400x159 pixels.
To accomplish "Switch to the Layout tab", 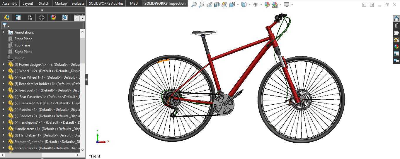I will pyautogui.click(x=28, y=4).
